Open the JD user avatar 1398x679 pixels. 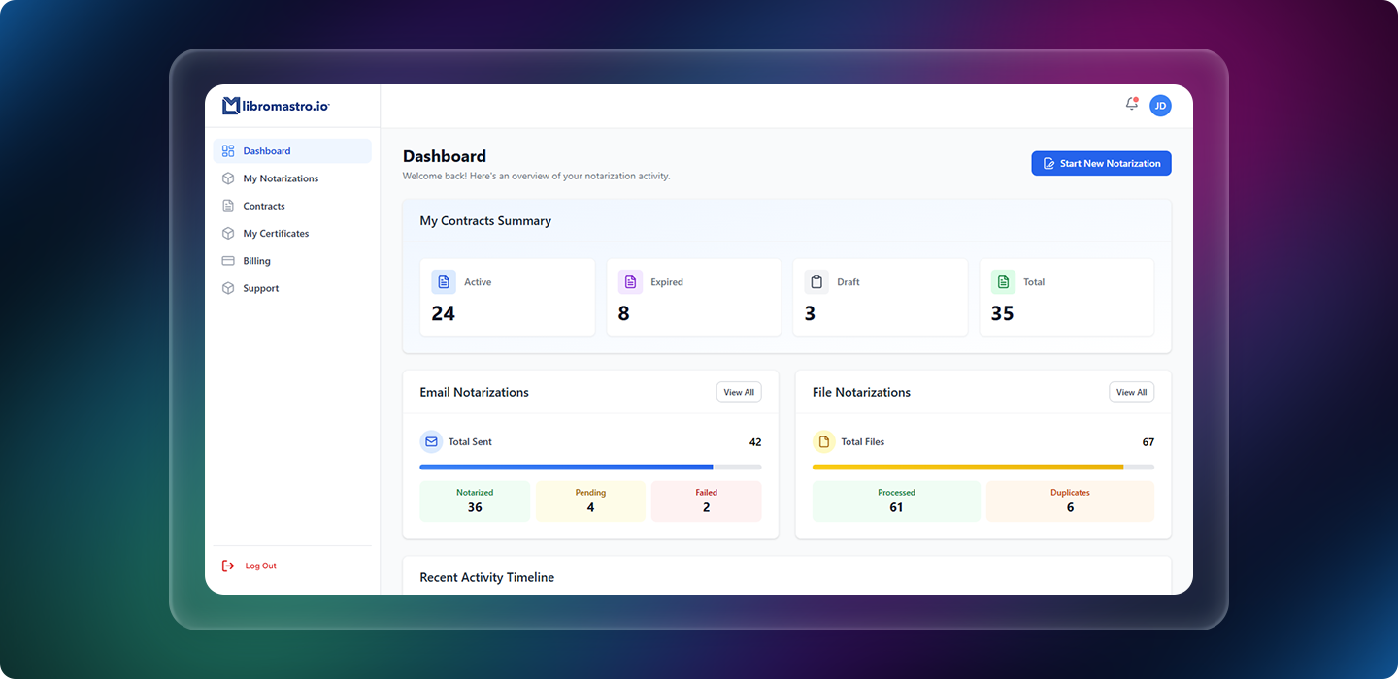pyautogui.click(x=1160, y=106)
